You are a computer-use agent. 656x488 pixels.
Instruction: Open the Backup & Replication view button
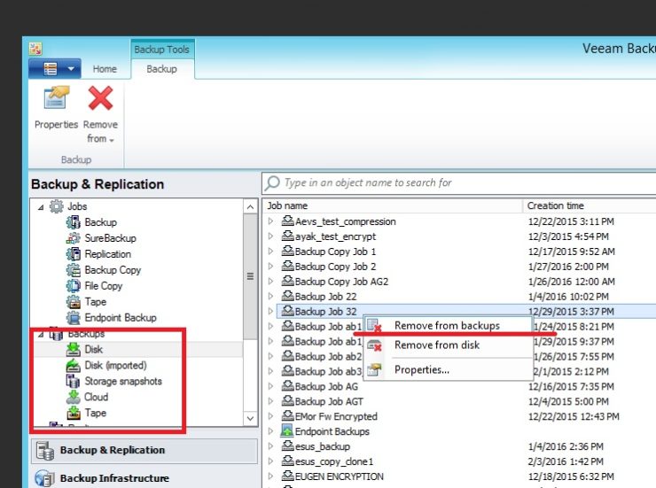(144, 451)
